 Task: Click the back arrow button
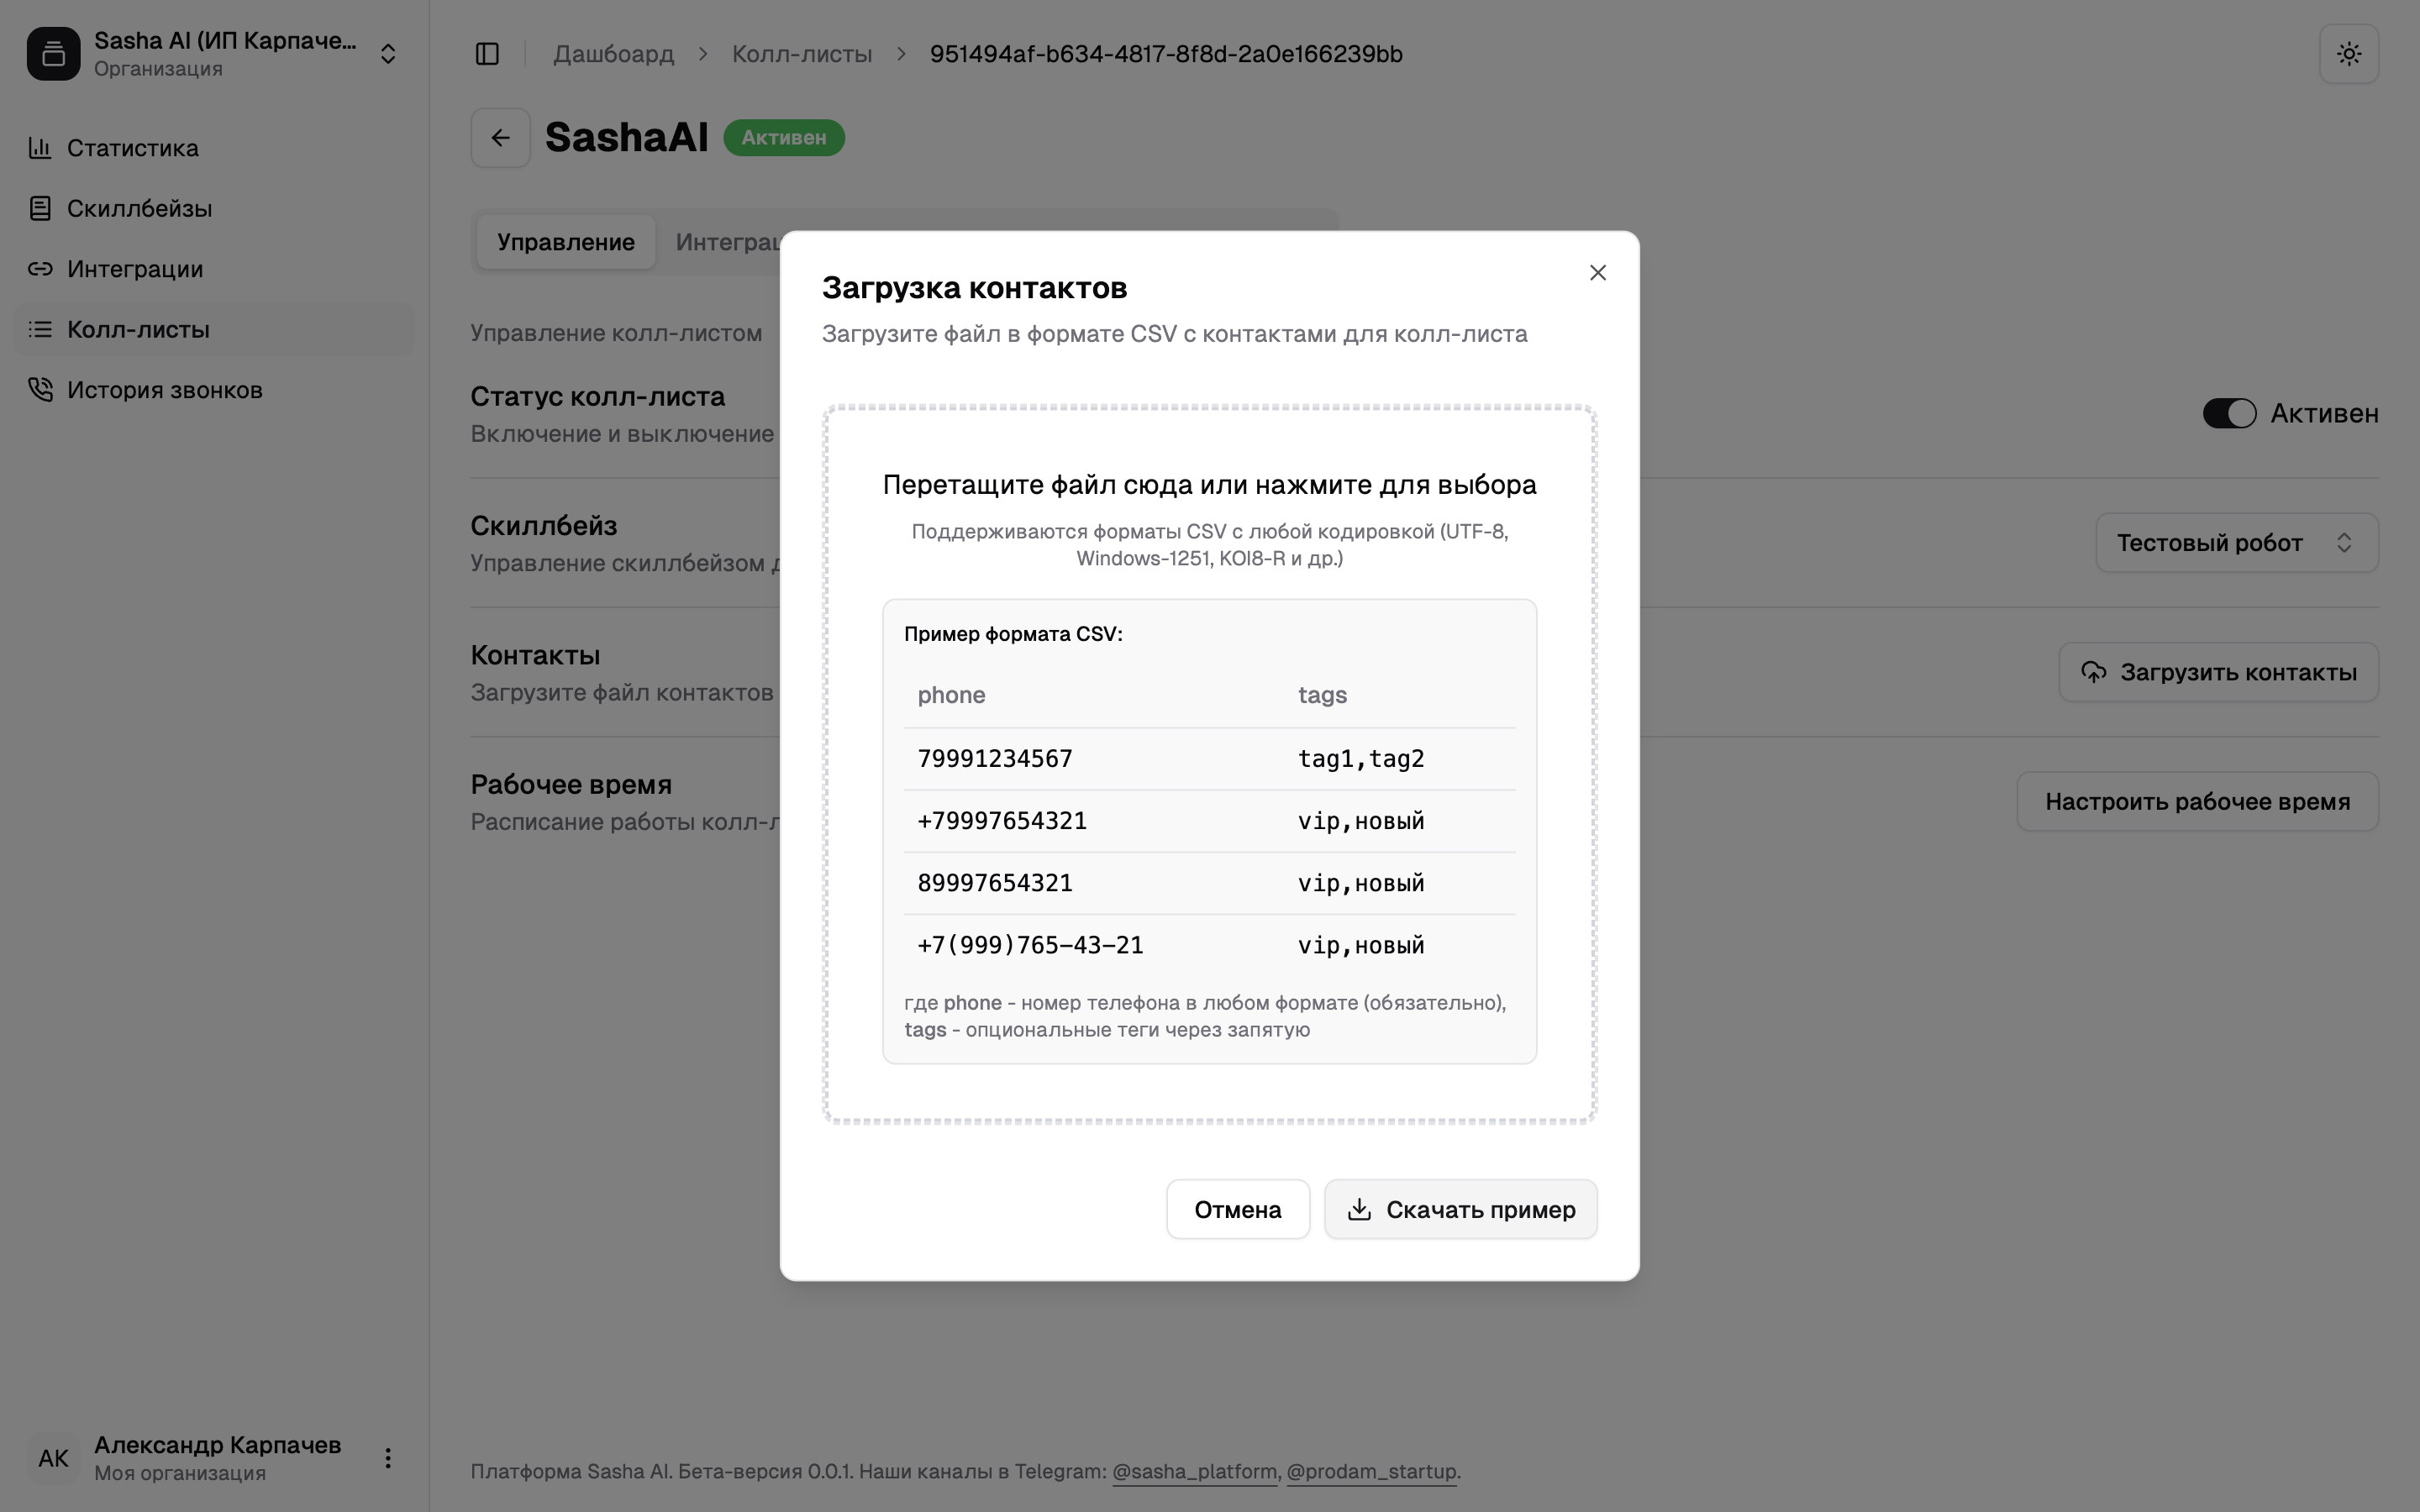tap(501, 138)
